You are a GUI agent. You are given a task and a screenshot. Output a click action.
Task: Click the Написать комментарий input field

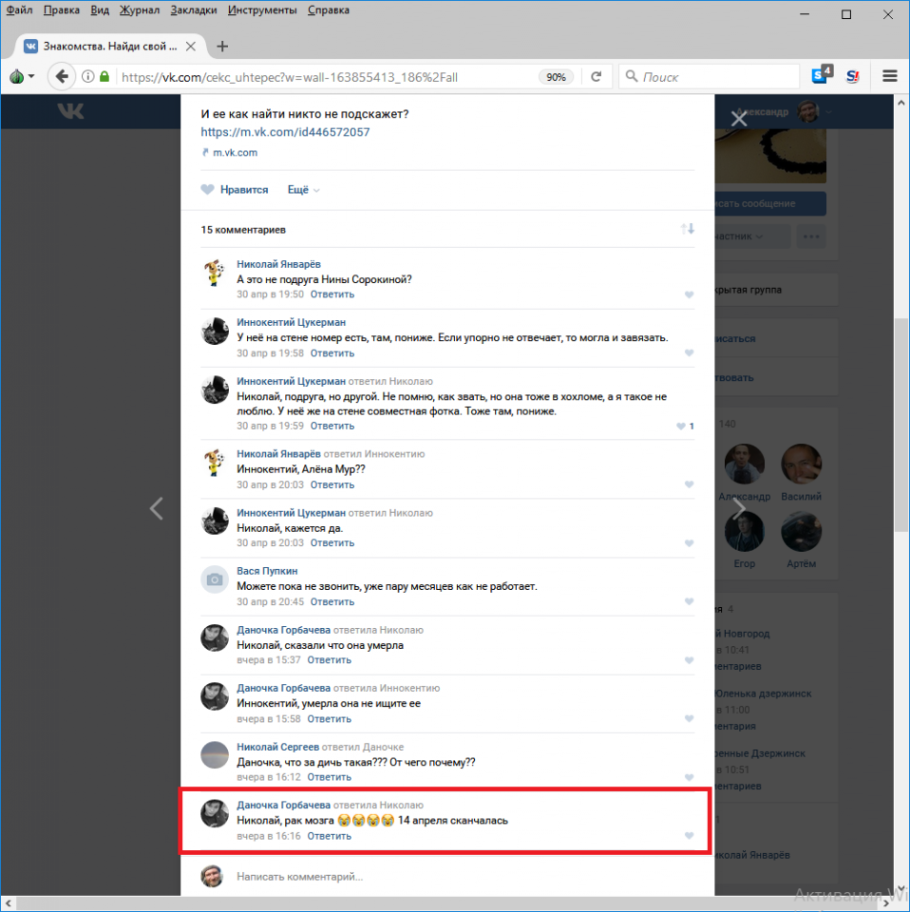[456, 876]
